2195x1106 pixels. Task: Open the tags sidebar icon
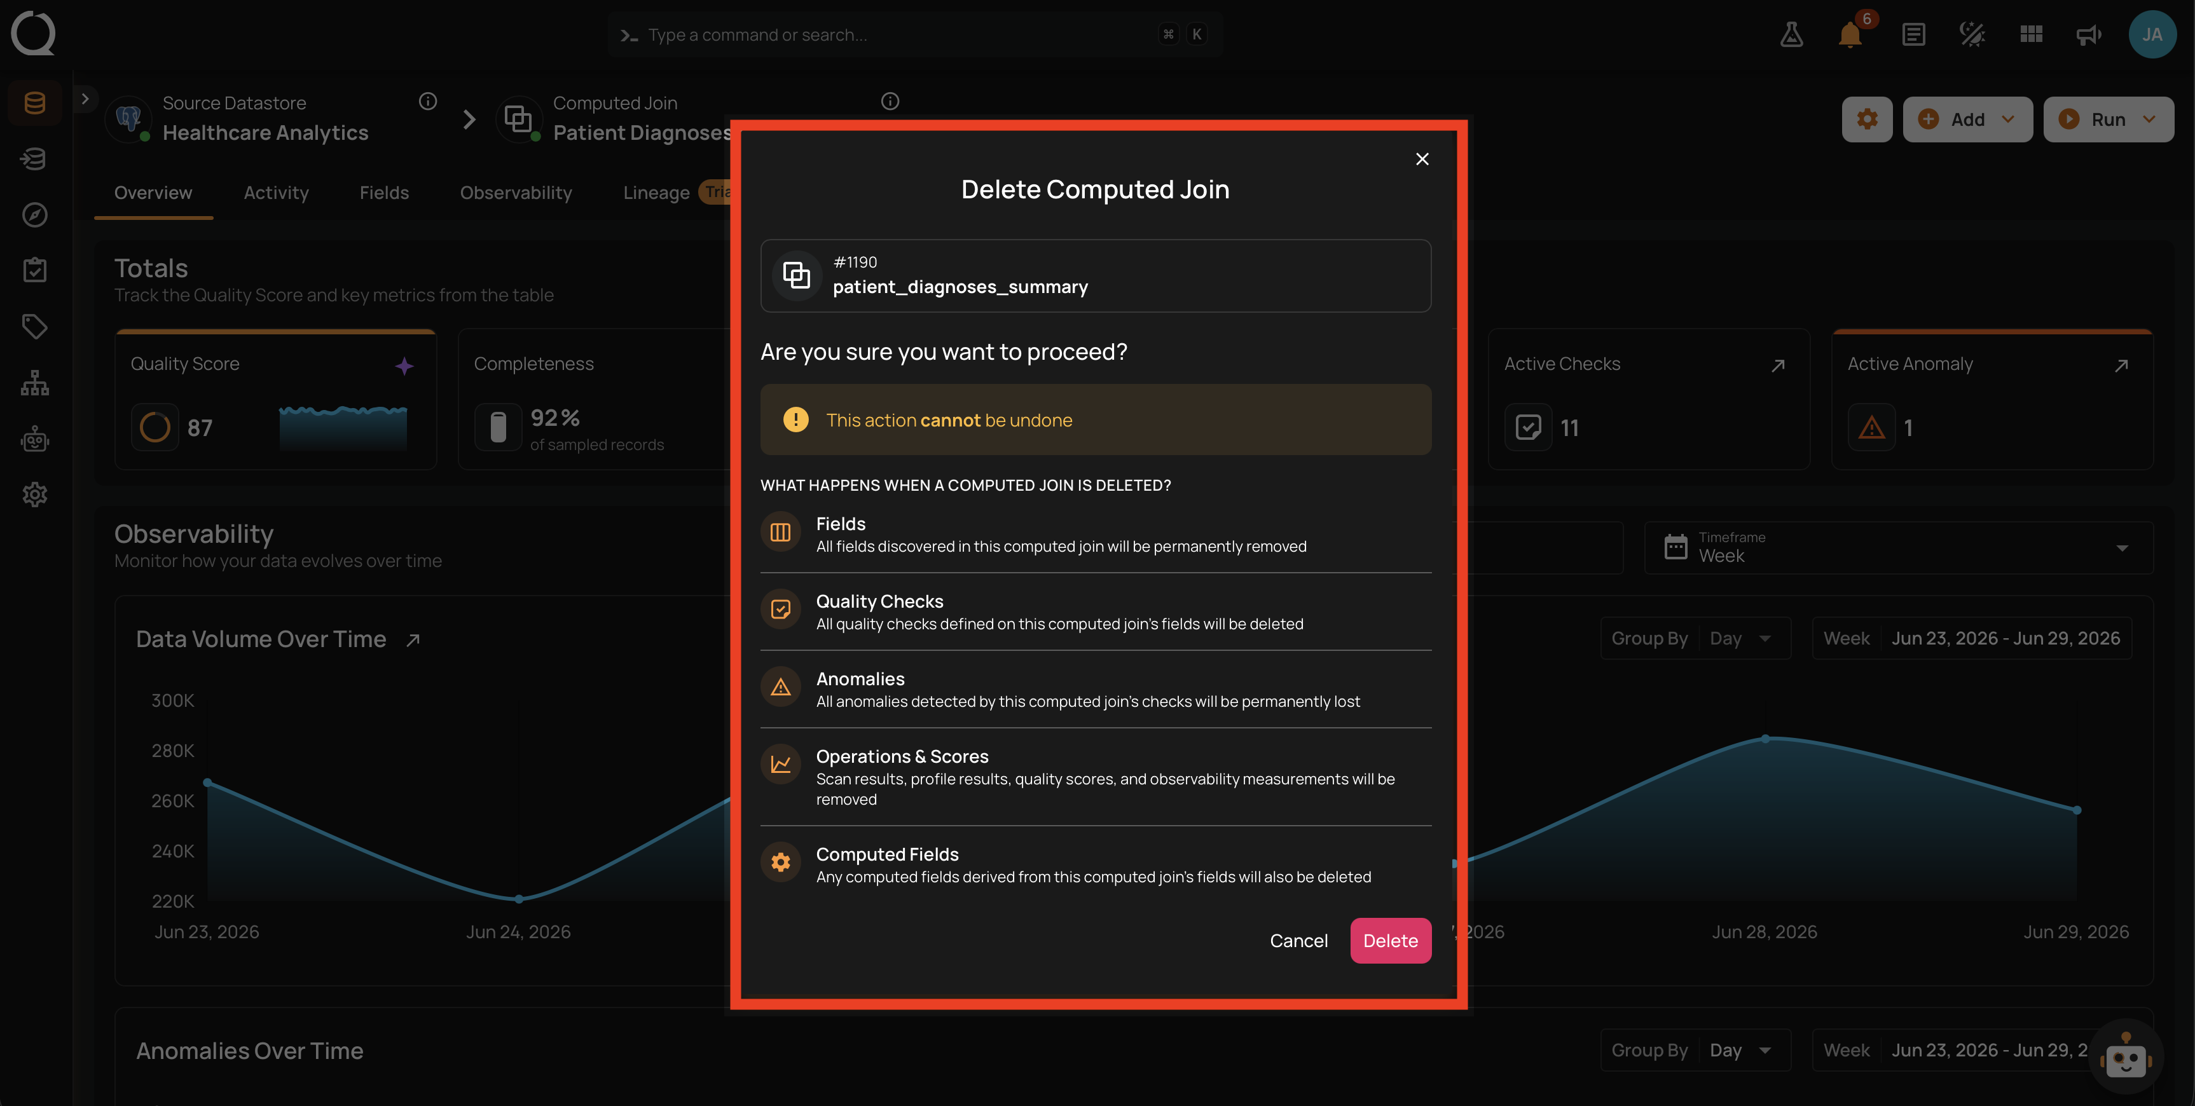(35, 326)
